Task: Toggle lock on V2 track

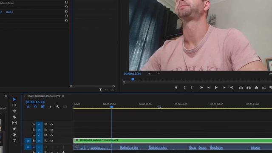Action: click(34, 135)
